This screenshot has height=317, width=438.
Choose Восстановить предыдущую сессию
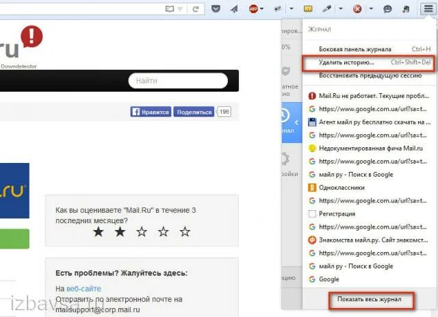[x=369, y=75]
